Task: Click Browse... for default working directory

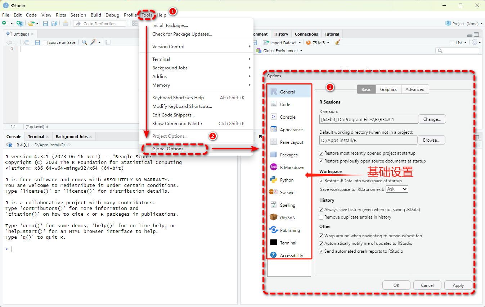Action: (x=431, y=140)
